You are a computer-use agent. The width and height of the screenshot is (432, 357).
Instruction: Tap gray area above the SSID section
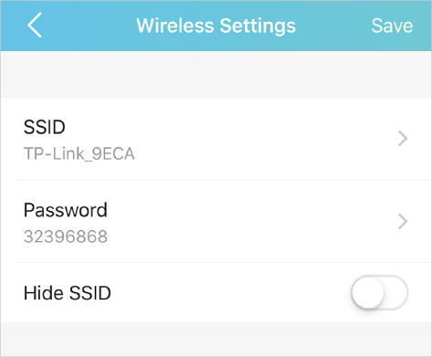click(x=216, y=74)
